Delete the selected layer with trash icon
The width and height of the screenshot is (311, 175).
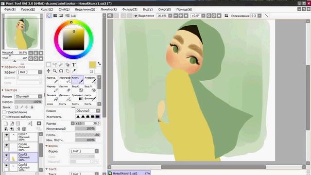tap(24, 129)
